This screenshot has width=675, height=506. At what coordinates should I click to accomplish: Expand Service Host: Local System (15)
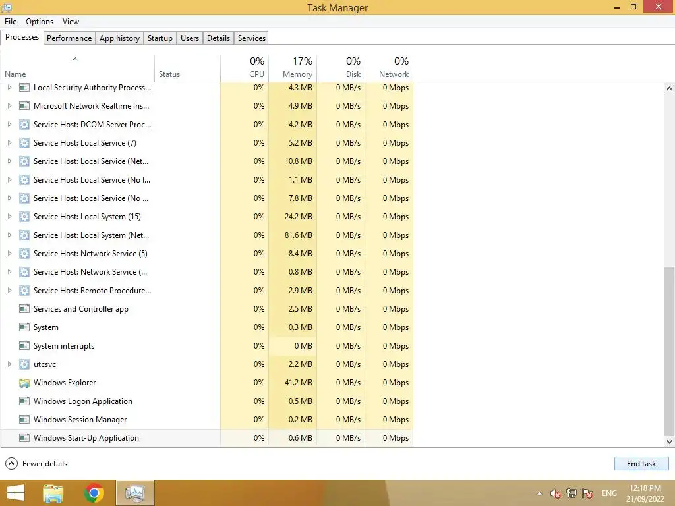point(9,216)
